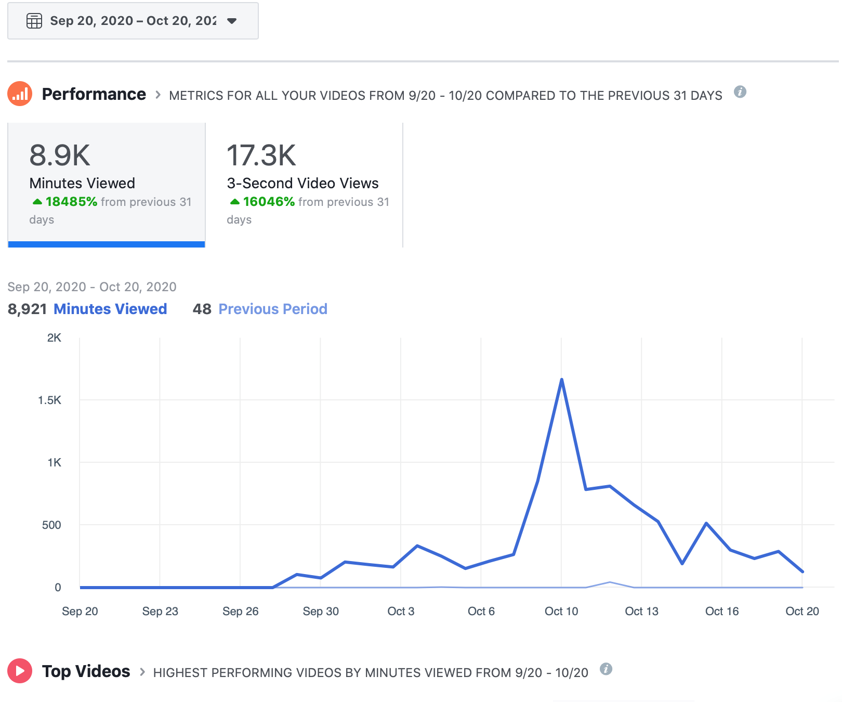This screenshot has height=702, width=842.
Task: Click the Top Videos section heading
Action: click(x=86, y=671)
